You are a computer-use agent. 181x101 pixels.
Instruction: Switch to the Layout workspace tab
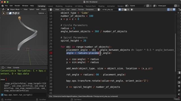pyautogui.click(x=50, y=6)
